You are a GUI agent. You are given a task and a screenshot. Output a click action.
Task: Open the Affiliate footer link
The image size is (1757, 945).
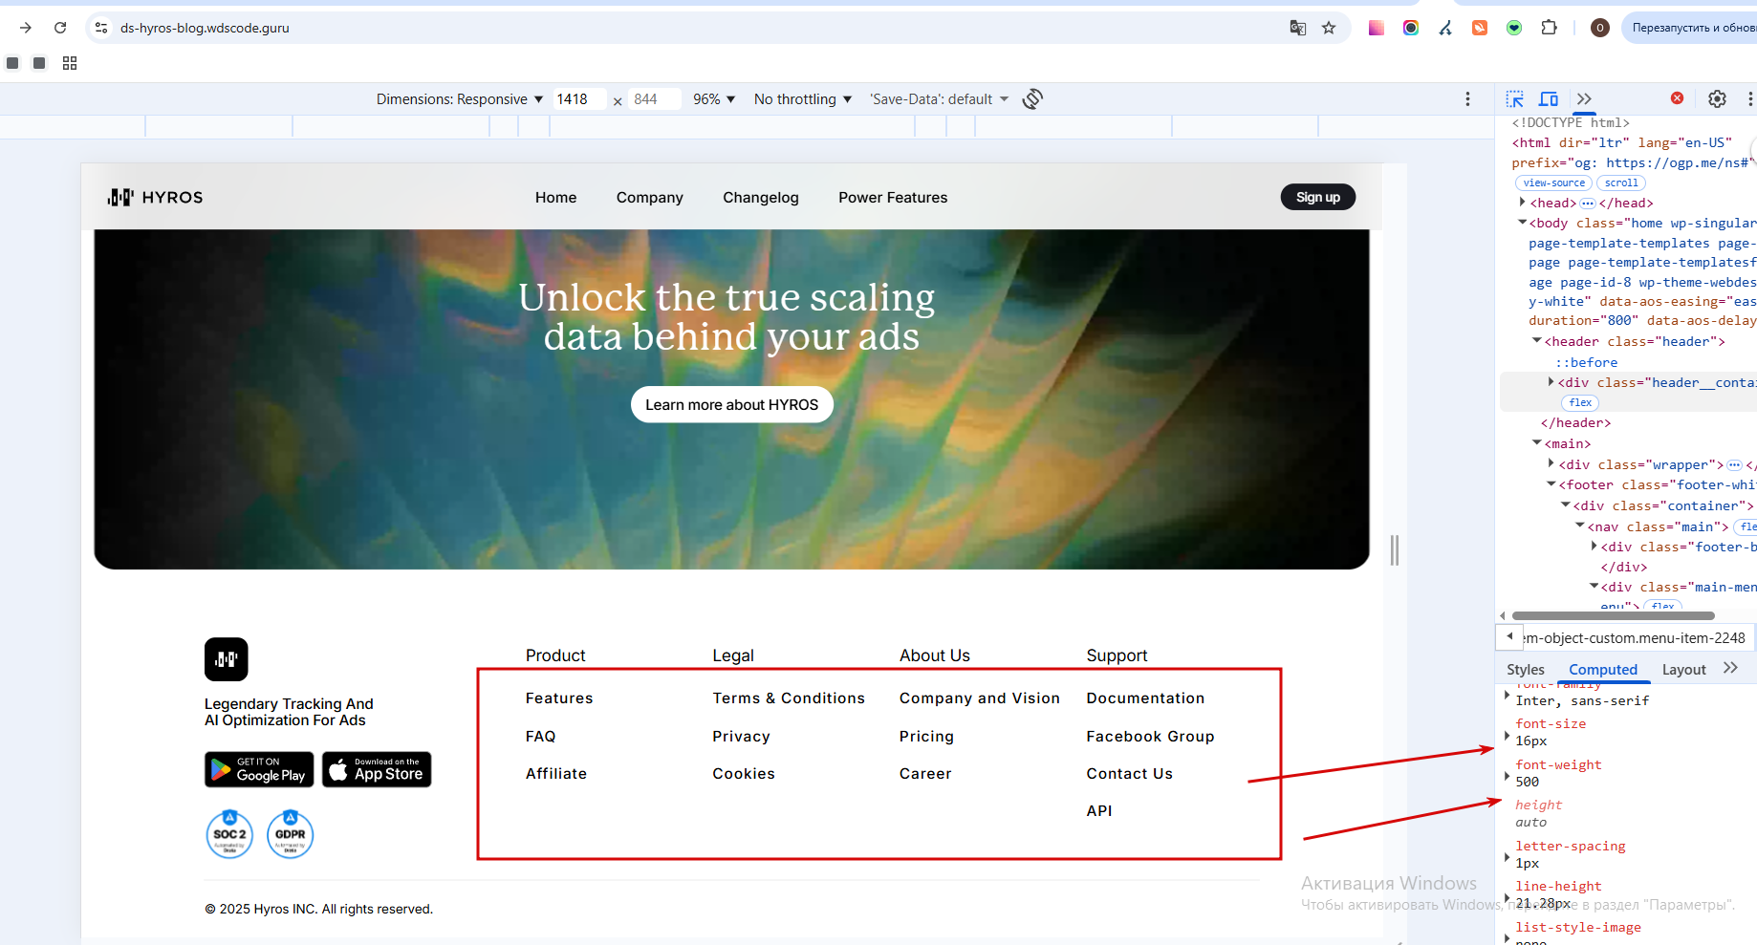pyautogui.click(x=556, y=774)
